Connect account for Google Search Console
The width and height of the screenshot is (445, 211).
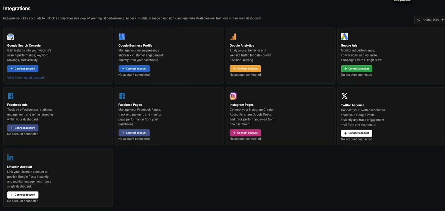[x=23, y=69]
